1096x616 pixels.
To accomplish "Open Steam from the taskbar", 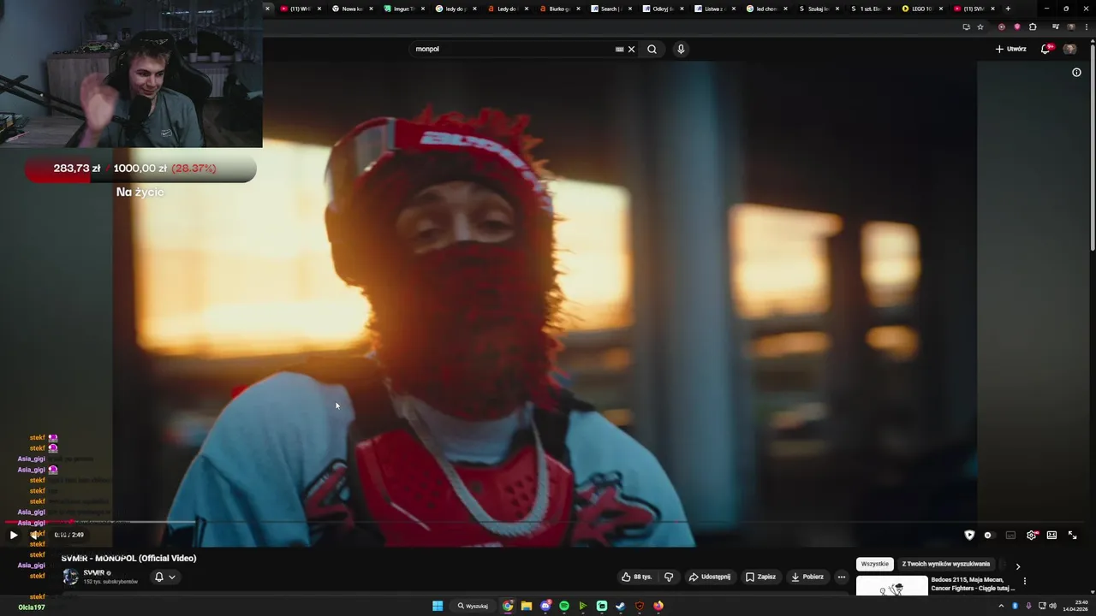I will (x=621, y=606).
